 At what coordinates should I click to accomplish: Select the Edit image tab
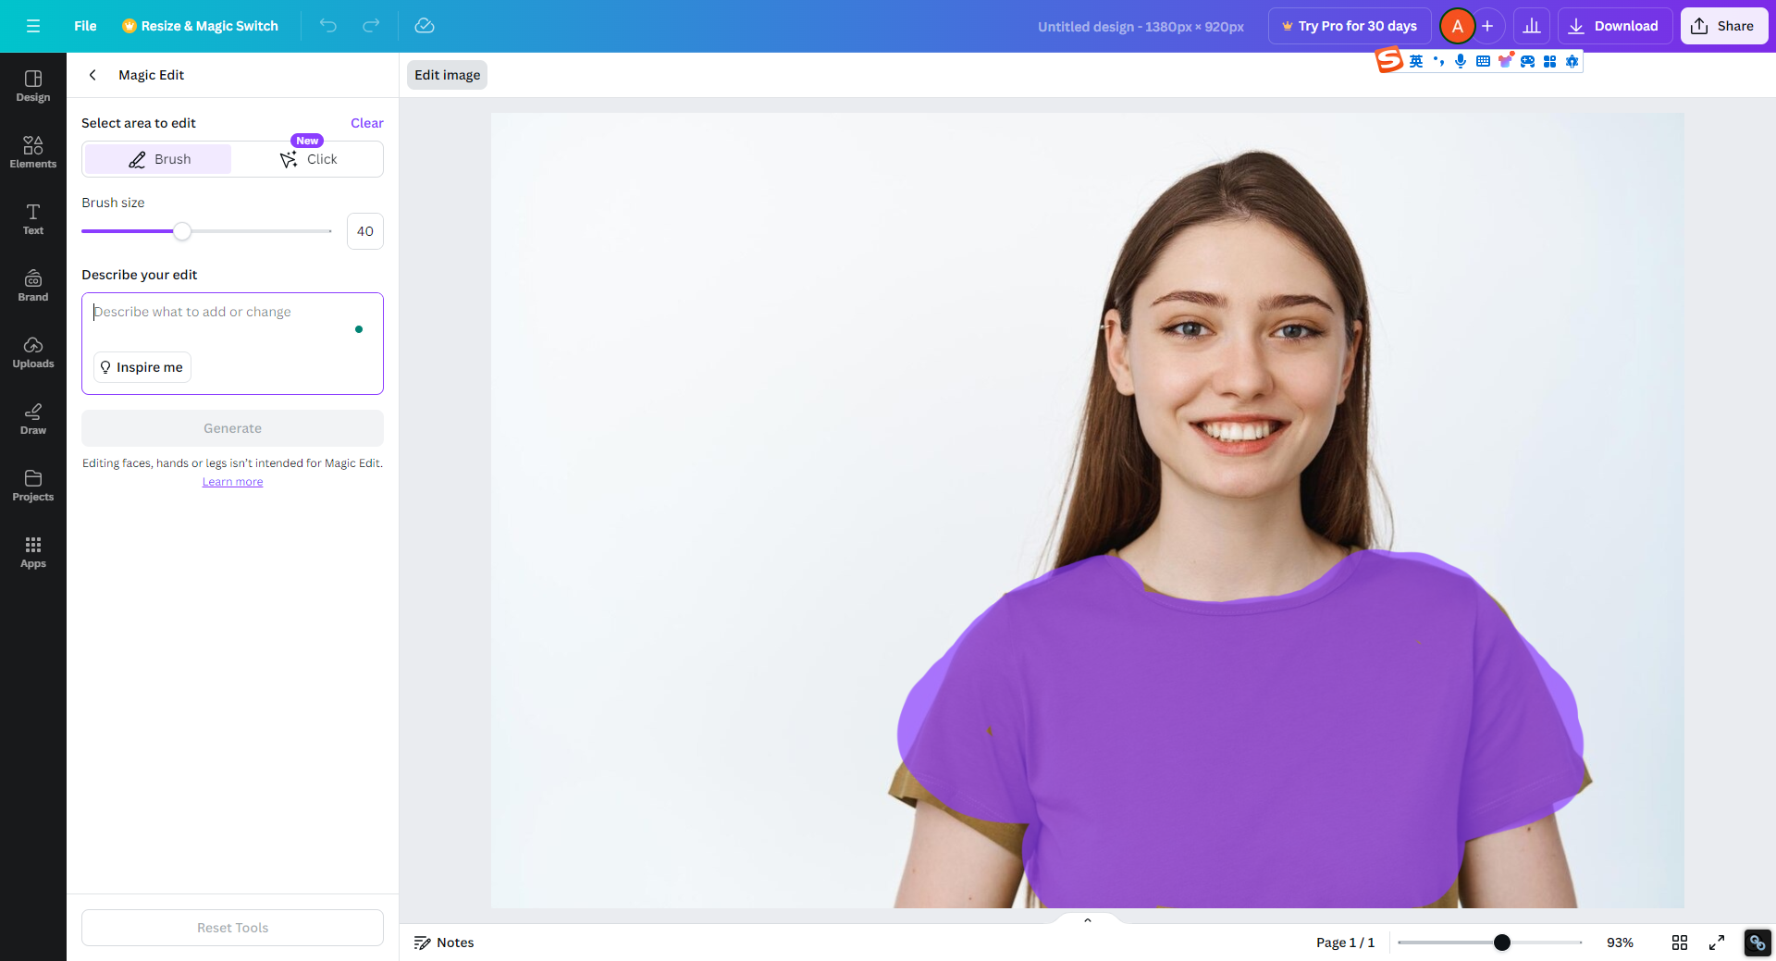447,75
